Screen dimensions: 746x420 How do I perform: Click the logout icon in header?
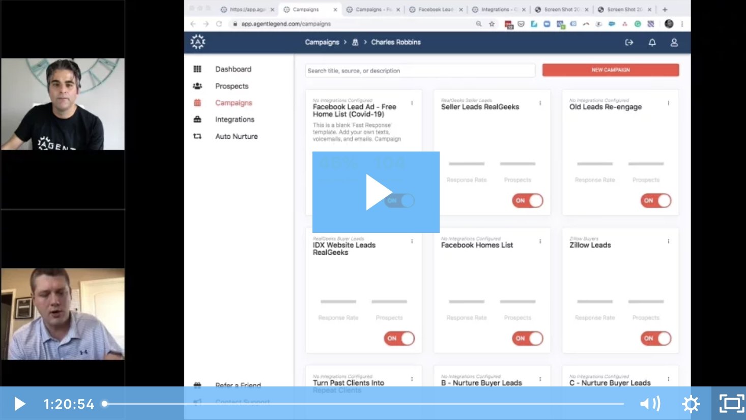pos(629,43)
